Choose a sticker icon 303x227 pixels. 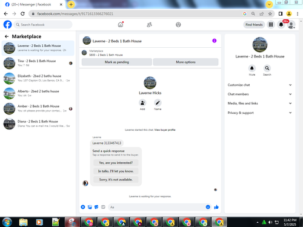(96, 207)
